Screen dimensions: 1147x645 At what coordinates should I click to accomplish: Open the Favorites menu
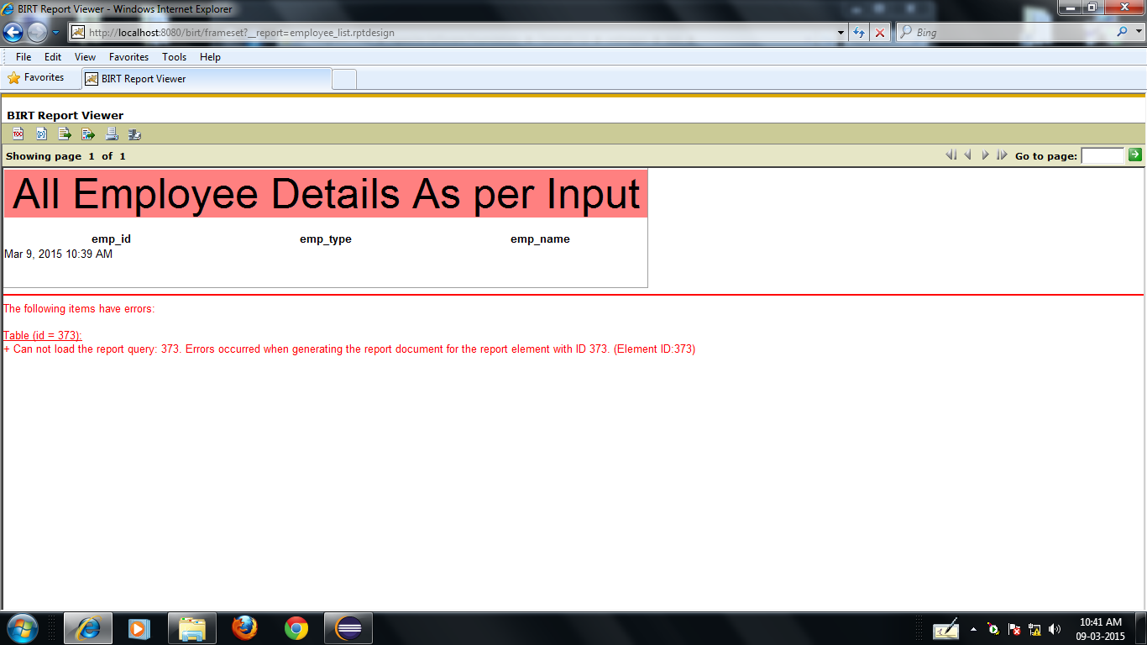click(128, 57)
